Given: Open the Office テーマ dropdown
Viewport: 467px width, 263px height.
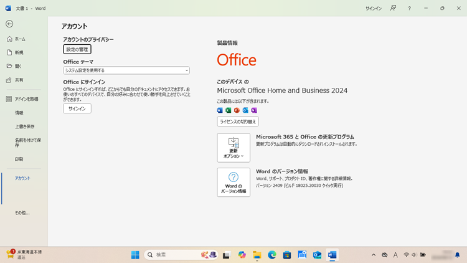Looking at the screenshot, I should point(126,70).
